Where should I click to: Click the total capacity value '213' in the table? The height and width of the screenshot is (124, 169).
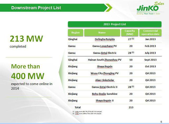coord(131,107)
